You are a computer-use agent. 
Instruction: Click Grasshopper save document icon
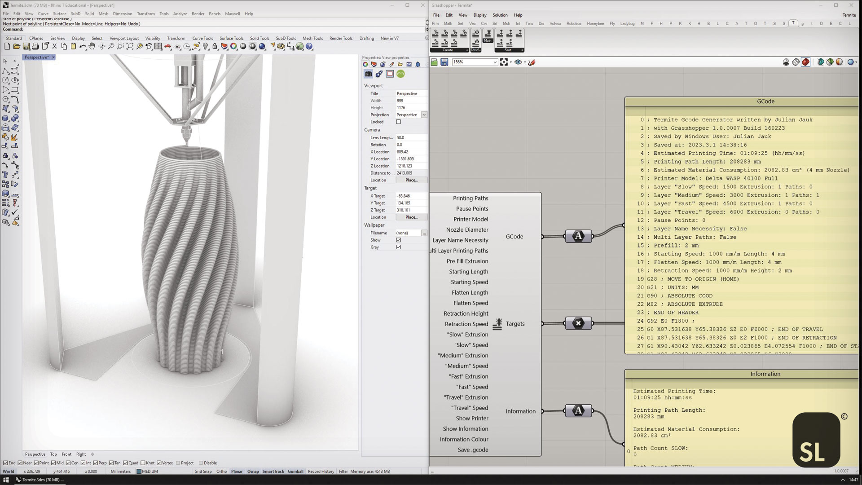tap(444, 62)
